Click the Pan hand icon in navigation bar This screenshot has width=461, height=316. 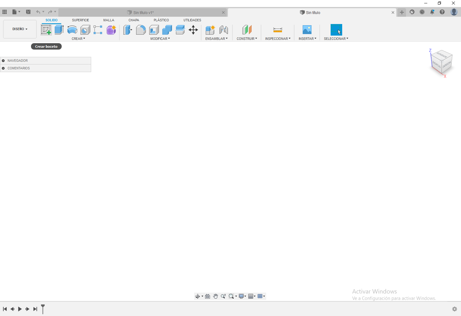(215, 296)
